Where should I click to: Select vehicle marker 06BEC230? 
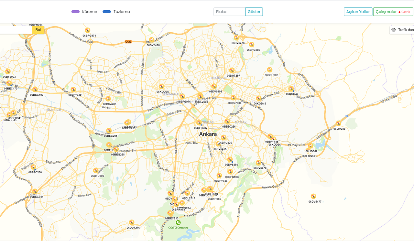click(x=33, y=167)
